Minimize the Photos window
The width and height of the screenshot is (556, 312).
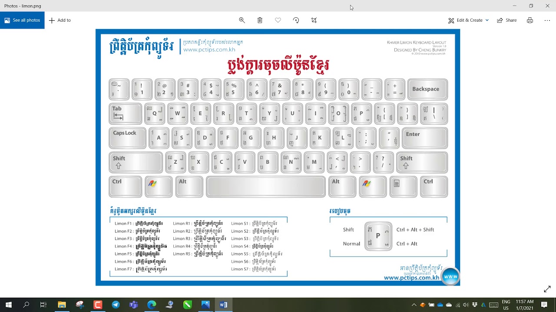pyautogui.click(x=515, y=6)
